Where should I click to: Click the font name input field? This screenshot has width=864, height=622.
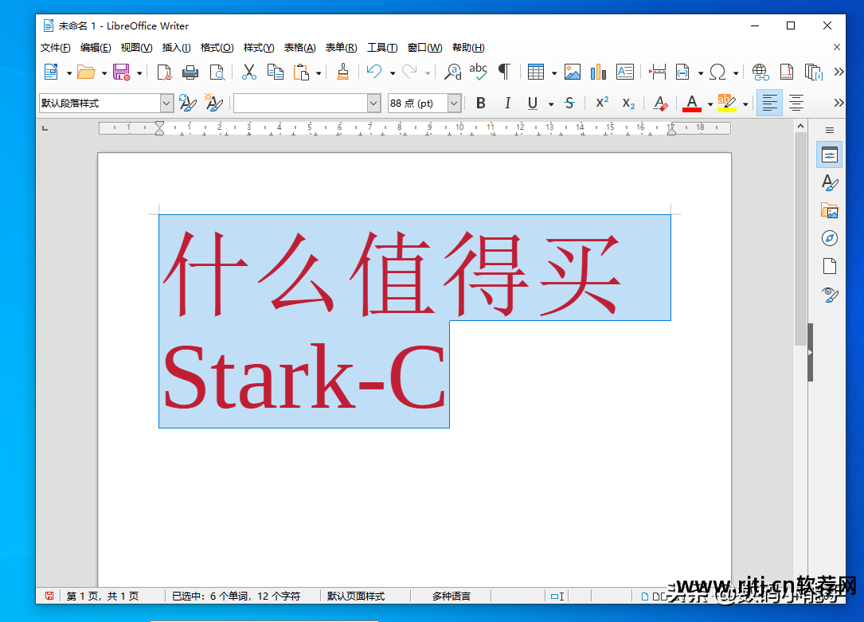pyautogui.click(x=300, y=103)
